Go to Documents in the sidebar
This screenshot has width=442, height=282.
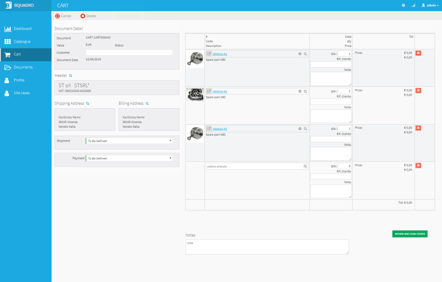pyautogui.click(x=26, y=67)
